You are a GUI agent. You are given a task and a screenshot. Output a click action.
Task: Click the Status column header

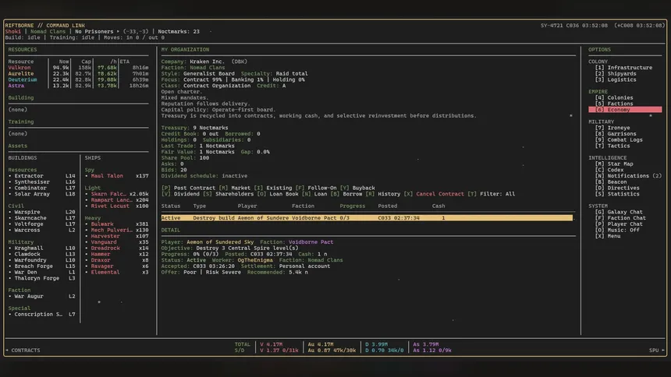point(171,206)
